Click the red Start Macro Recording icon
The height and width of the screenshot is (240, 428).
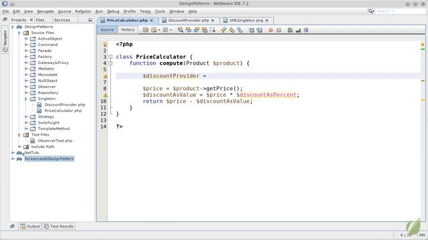(271, 30)
